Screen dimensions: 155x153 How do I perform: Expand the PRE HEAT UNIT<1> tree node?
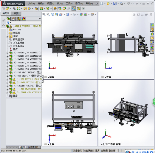pyautogui.click(x=7, y=73)
